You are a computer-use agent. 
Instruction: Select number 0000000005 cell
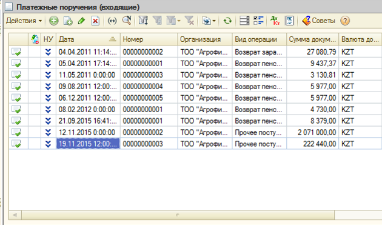[x=149, y=98]
